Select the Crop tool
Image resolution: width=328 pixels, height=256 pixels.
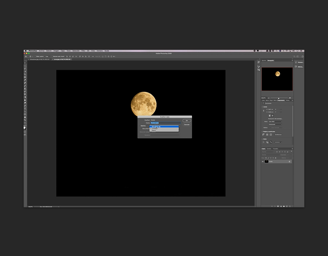[x=25, y=74]
